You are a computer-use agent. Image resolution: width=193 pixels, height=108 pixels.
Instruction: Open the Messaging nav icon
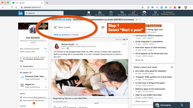[x=122, y=13]
